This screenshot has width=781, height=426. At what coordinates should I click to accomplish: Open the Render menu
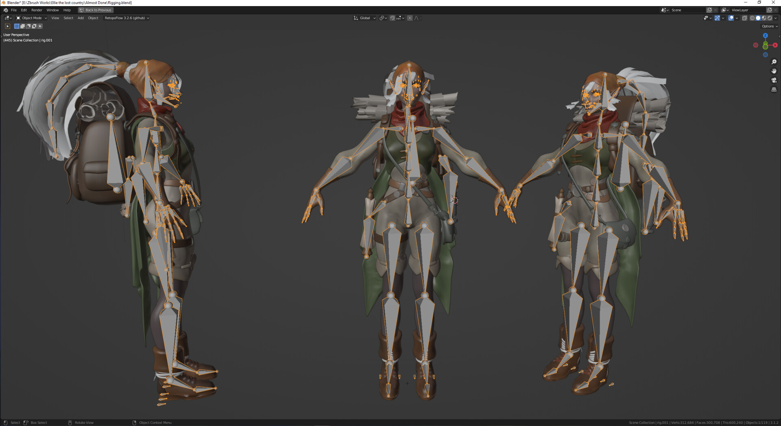tap(37, 10)
